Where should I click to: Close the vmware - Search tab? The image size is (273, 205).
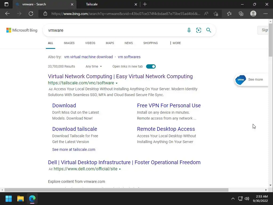pos(72,4)
